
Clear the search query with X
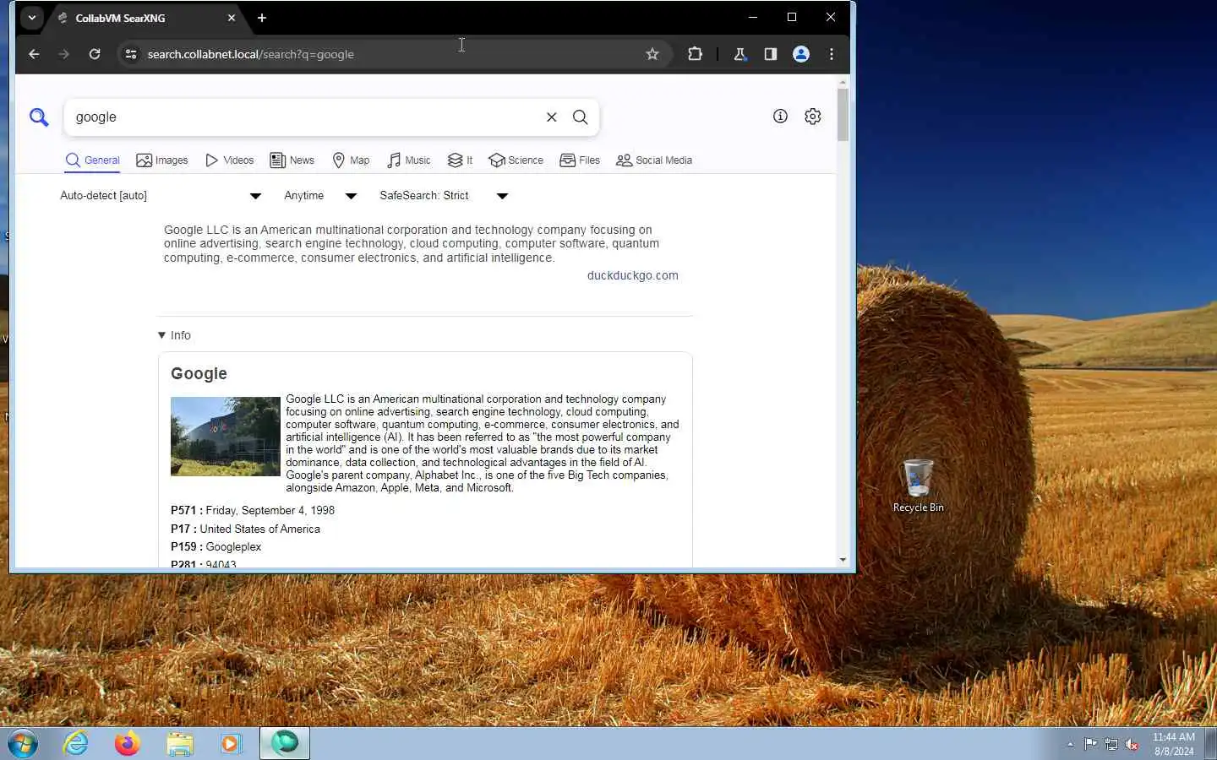(x=551, y=117)
